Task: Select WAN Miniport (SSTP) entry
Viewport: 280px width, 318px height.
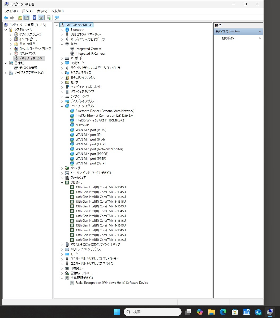Action: tap(91, 163)
